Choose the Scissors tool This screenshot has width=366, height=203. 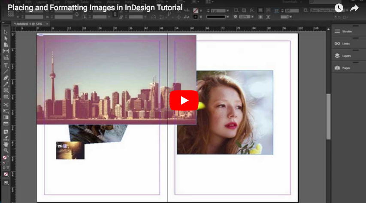tap(6, 104)
